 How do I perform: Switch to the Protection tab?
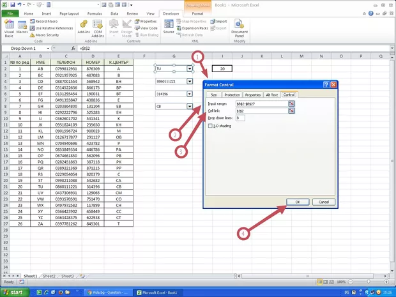tap(232, 95)
